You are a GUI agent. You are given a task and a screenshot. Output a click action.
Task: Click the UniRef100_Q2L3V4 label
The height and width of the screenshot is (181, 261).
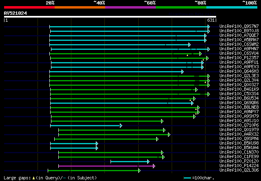click(239, 80)
